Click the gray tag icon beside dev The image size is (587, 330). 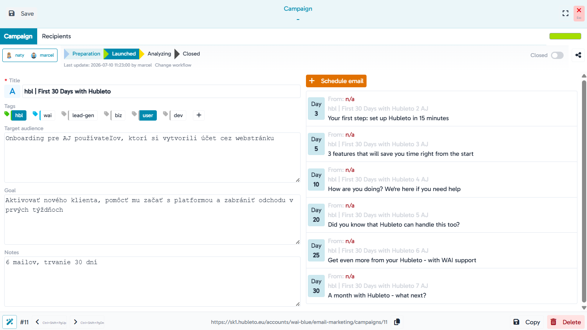(166, 114)
